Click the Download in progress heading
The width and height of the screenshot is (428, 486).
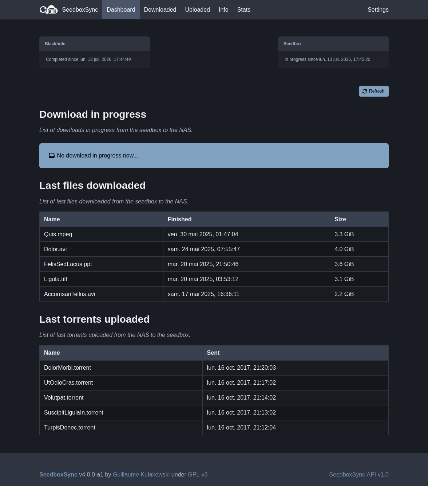pos(93,114)
